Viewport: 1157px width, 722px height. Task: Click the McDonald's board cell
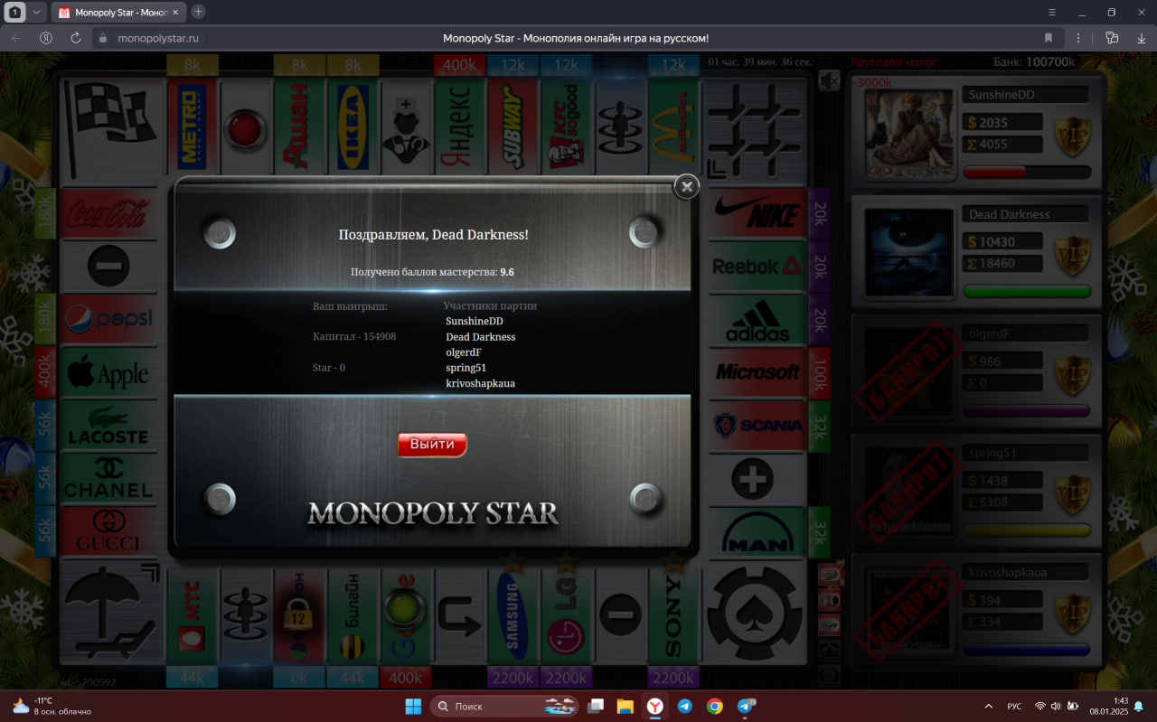tap(673, 126)
